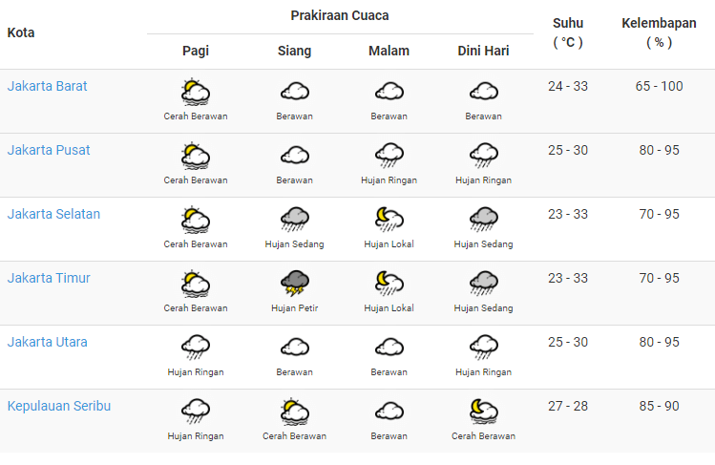This screenshot has width=715, height=465.
Task: Click Jakarta Selatan Malam Hujan Lokal icon
Action: tap(389, 220)
